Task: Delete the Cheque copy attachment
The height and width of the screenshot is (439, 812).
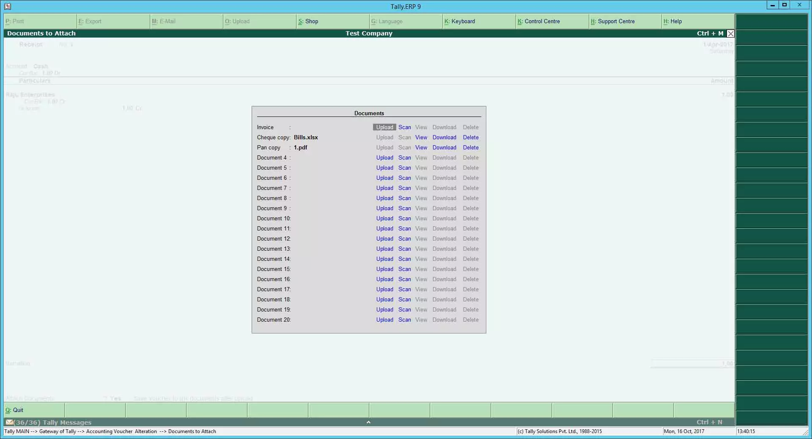Action: point(471,137)
